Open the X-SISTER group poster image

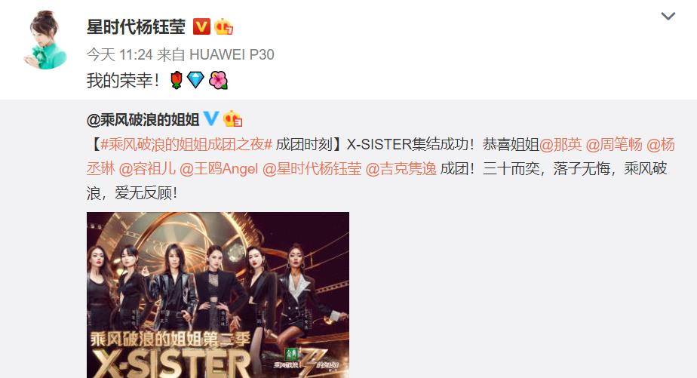(218, 295)
